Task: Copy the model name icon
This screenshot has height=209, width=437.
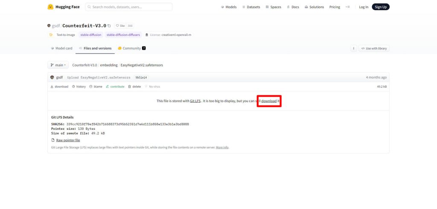Action: (x=109, y=26)
